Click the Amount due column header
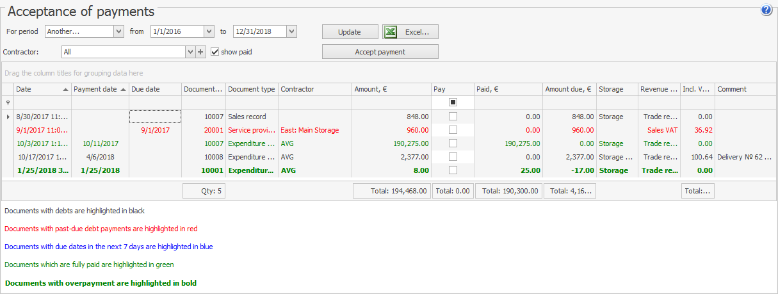 click(569, 90)
